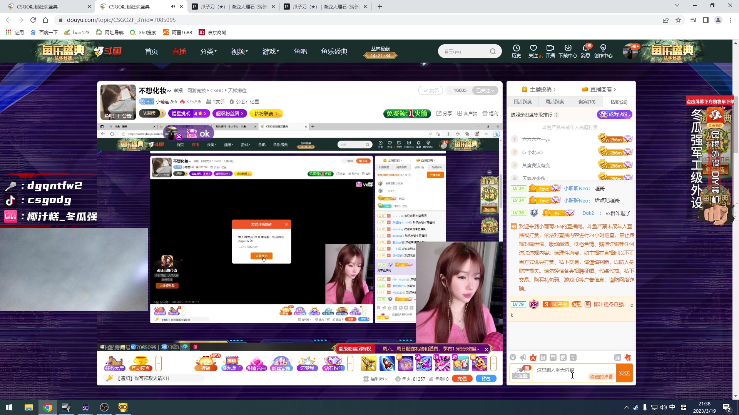This screenshot has width=739, height=415.
Task: Open the 甜蜜告白 icon
Action: click(256, 363)
